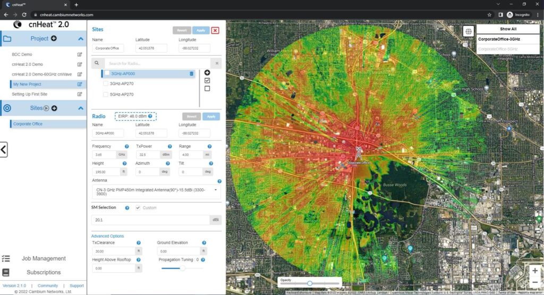This screenshot has width=544, height=295.
Task: Add a new radio with plus icon
Action: pyautogui.click(x=207, y=72)
